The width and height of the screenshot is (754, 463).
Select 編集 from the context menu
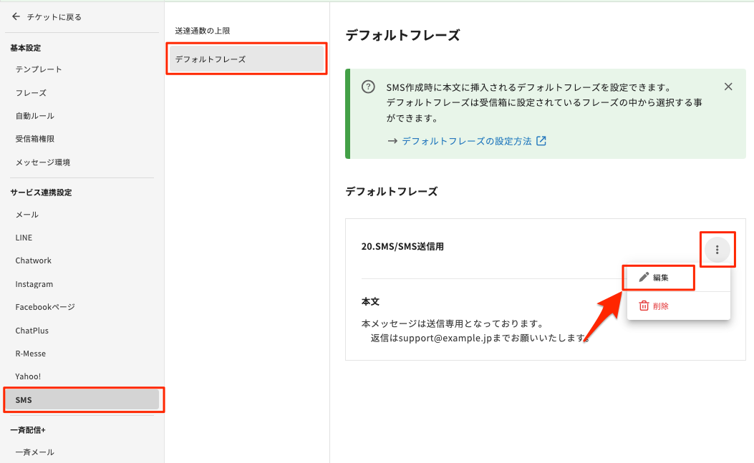coord(660,278)
